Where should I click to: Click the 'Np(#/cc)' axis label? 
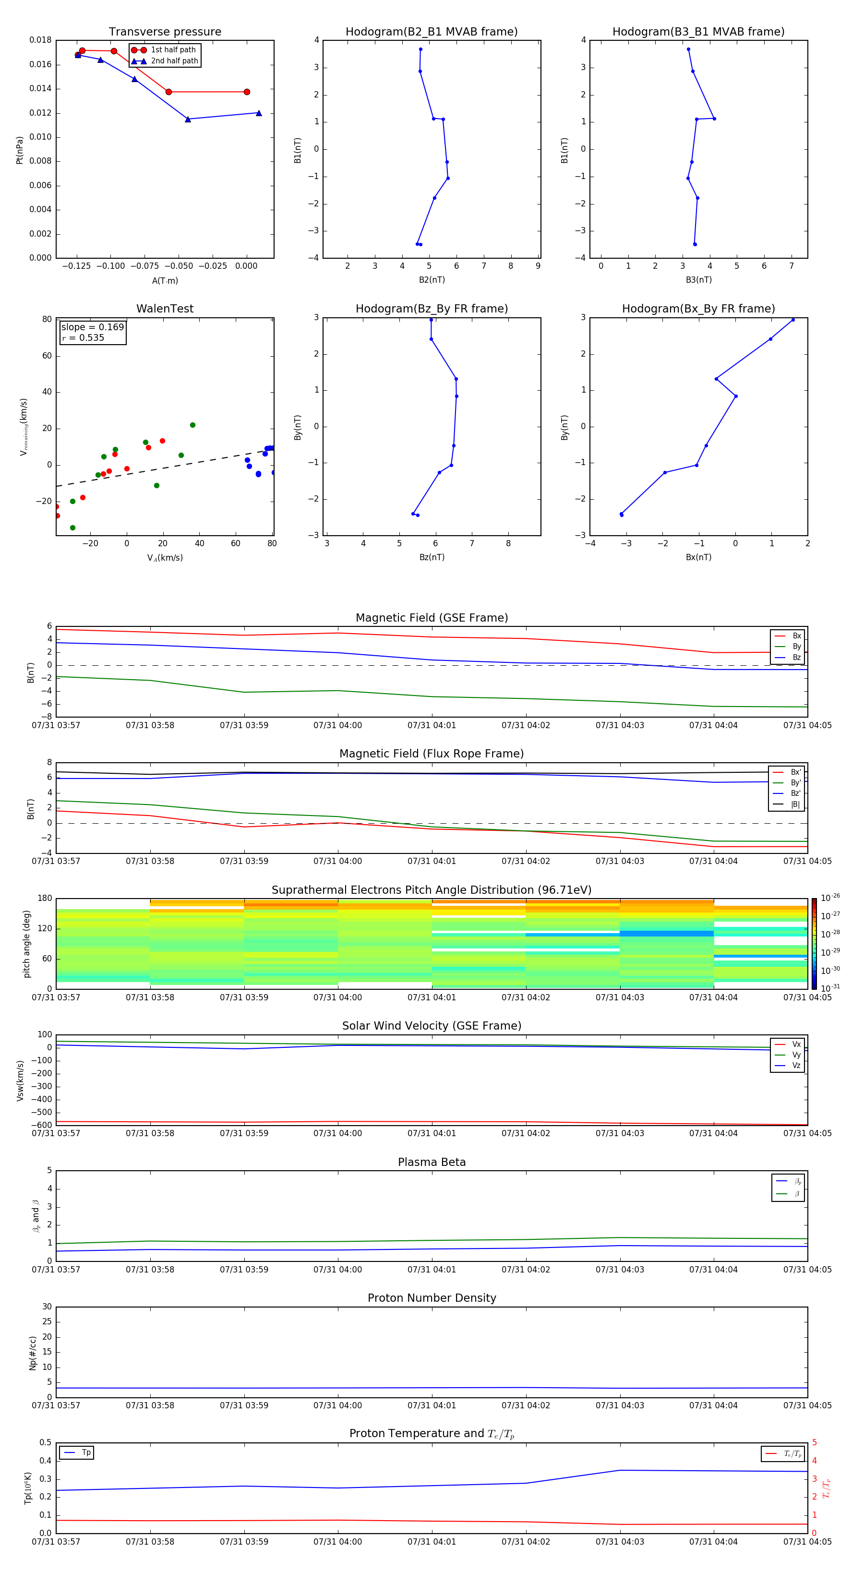pos(33,1352)
